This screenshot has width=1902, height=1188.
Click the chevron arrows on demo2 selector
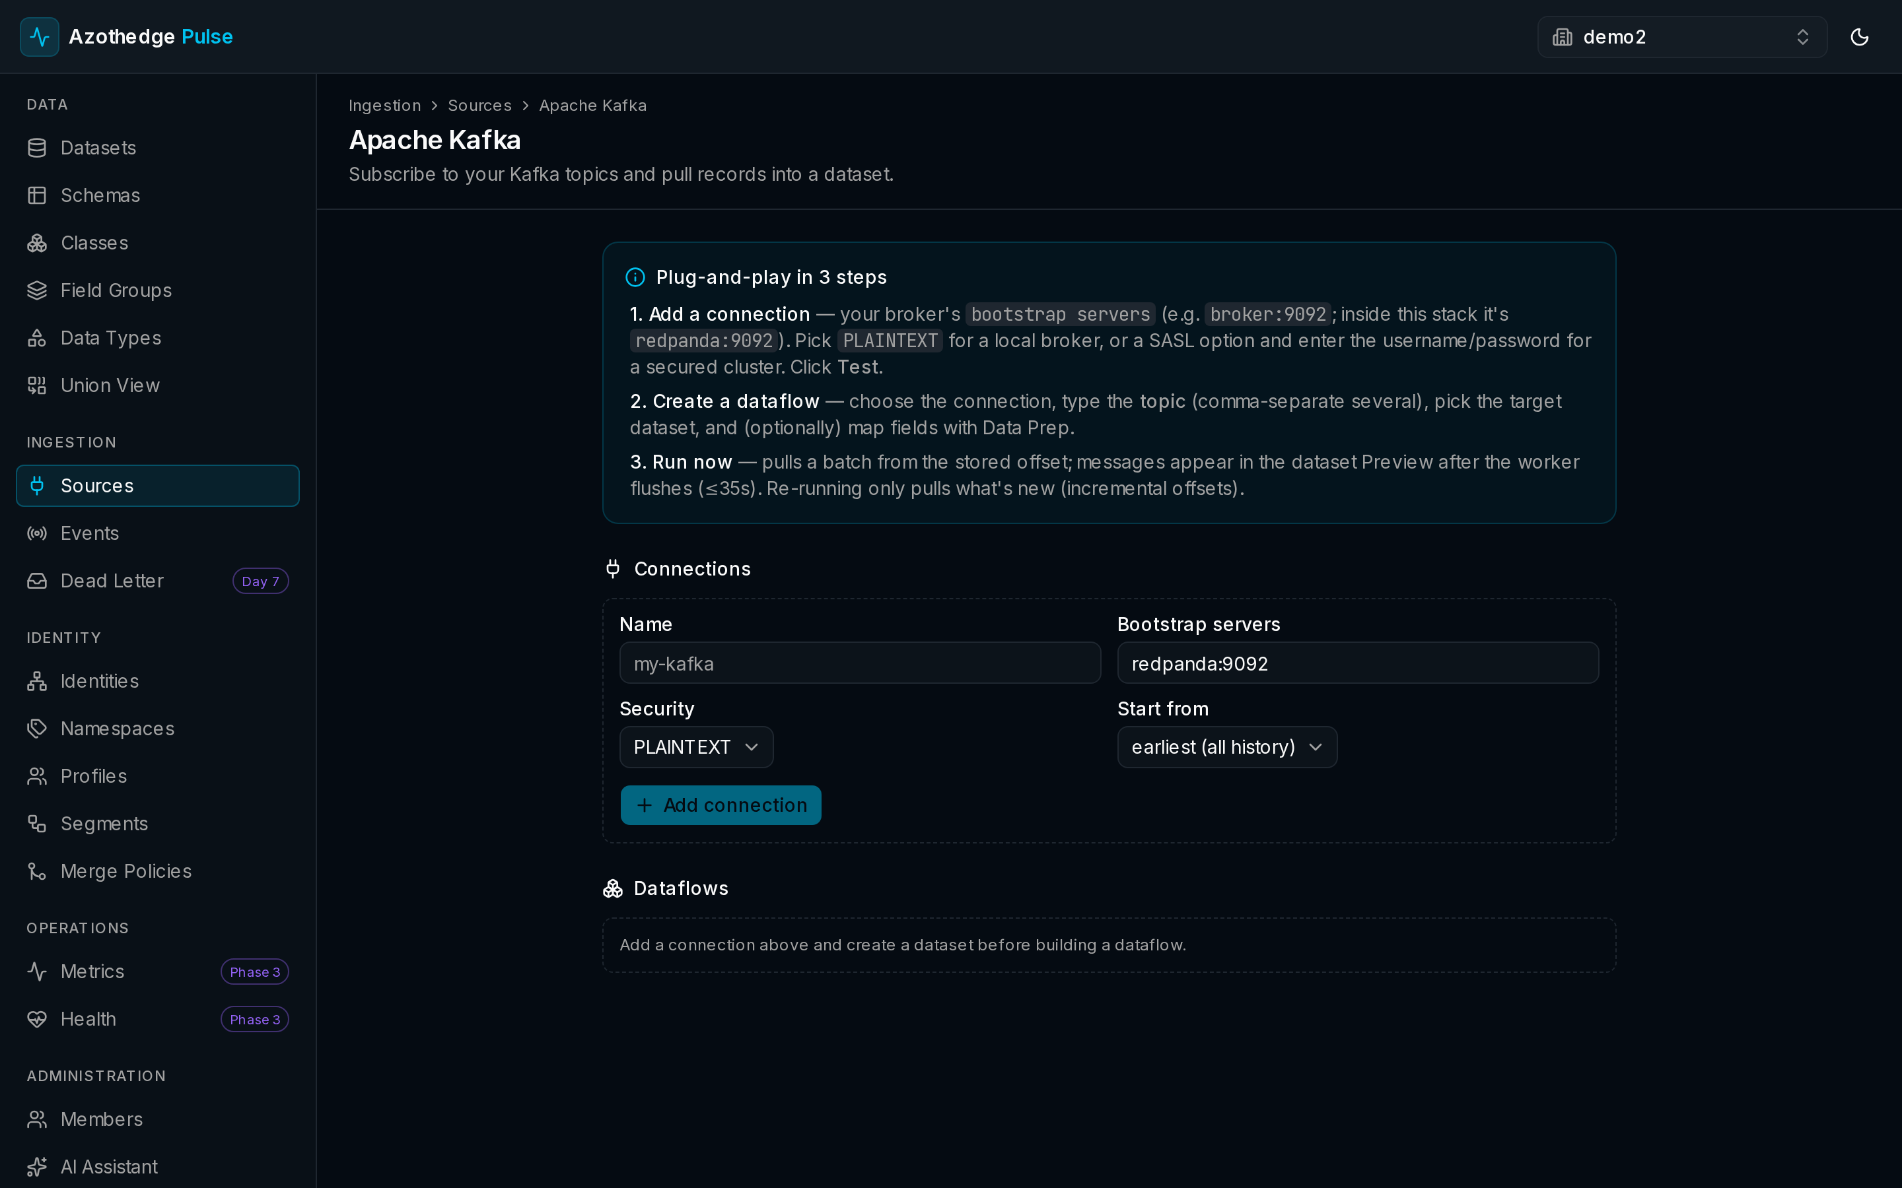point(1802,37)
